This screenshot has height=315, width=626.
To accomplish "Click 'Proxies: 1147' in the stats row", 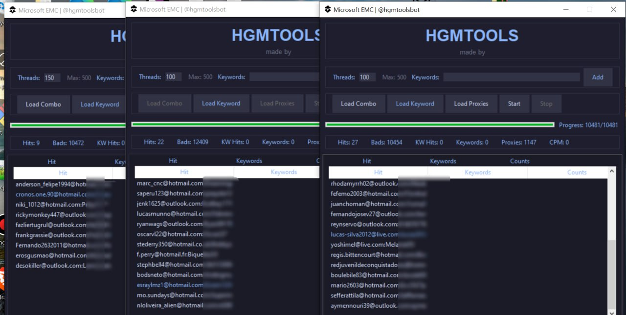I will tap(518, 142).
